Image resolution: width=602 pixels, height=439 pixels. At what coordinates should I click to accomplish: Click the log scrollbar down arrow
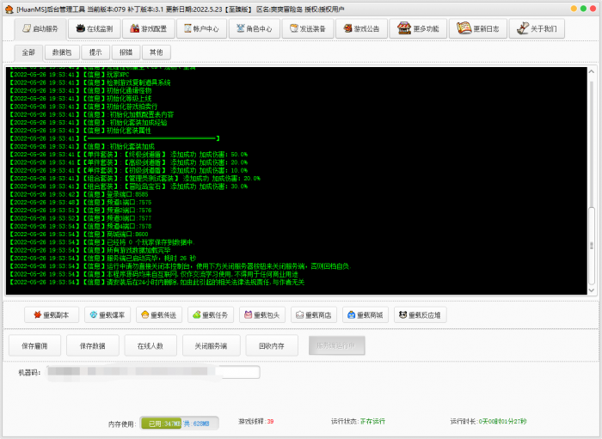click(592, 290)
